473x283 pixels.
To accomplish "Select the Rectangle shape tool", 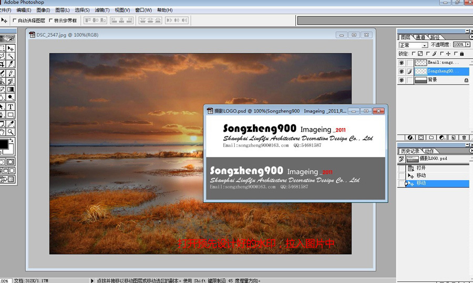I will (11, 114).
